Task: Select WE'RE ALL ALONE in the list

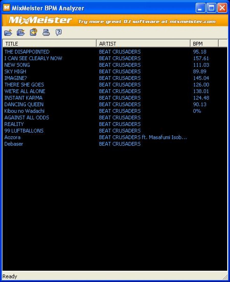Action: 25,91
